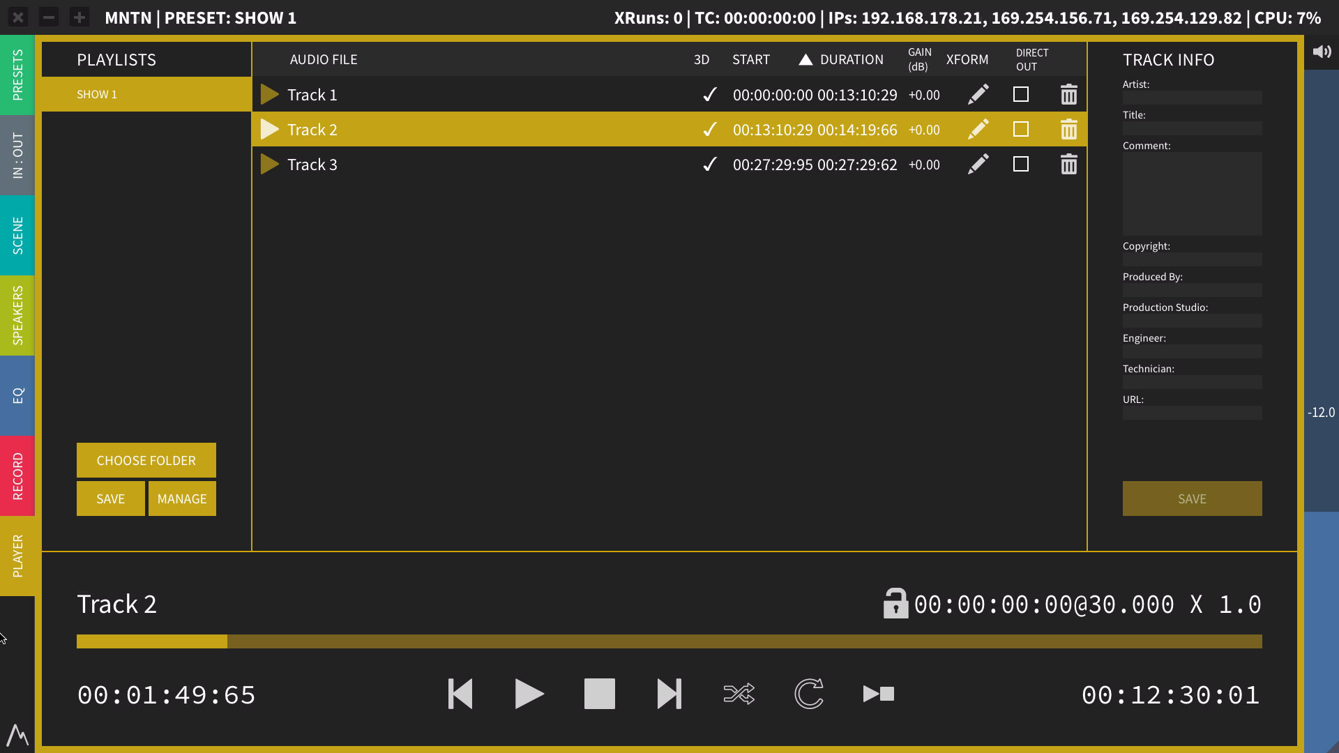The image size is (1339, 753).
Task: Click the timecode lock icon
Action: tap(895, 603)
